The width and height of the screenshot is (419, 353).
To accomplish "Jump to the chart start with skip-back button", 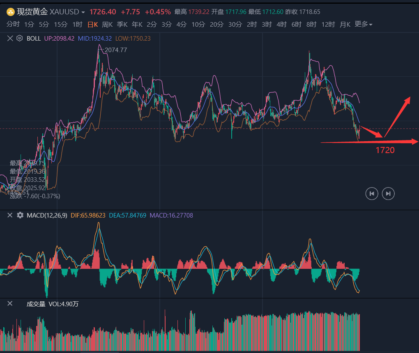I will tap(372, 194).
